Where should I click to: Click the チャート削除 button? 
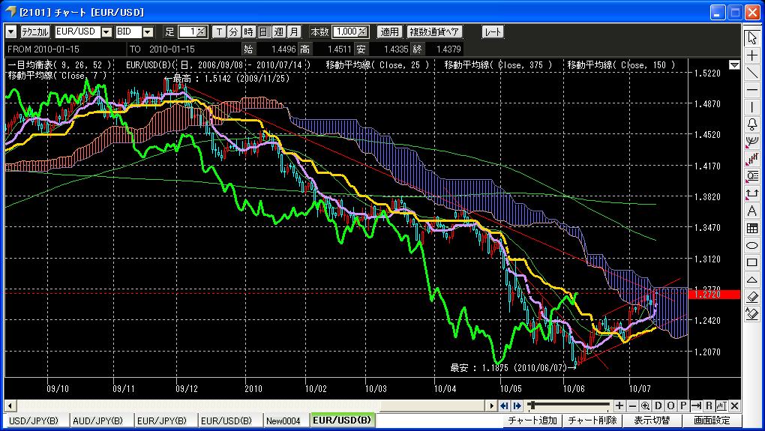pyautogui.click(x=592, y=421)
